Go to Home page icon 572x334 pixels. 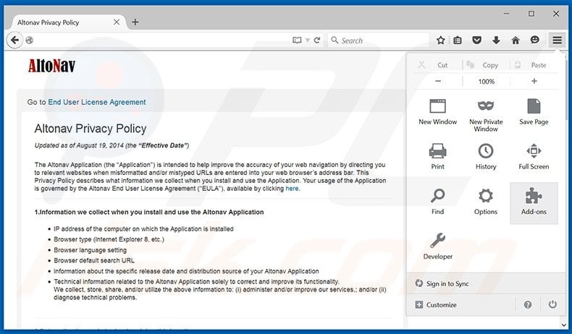[x=515, y=40]
